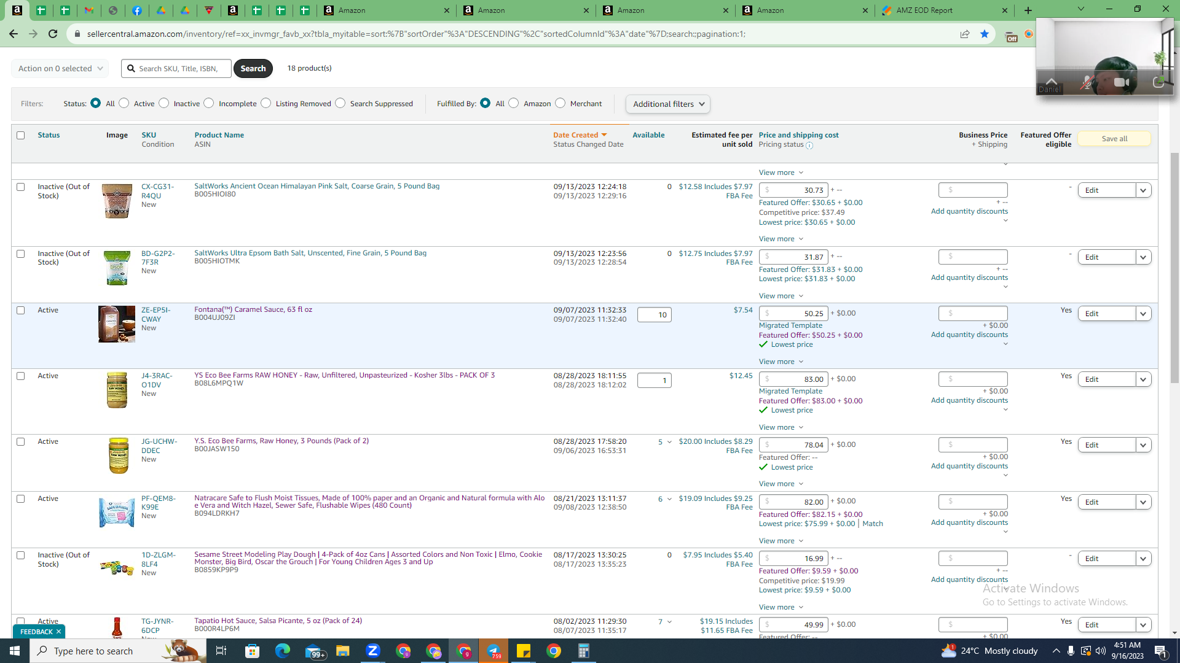Viewport: 1180px width, 663px height.
Task: Open Edit dropdown arrow for Himalayan Pink Salt
Action: click(x=1143, y=190)
